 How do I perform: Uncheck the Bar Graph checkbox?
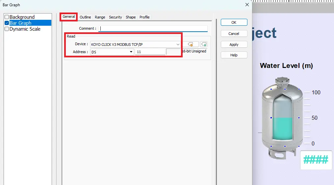7,23
